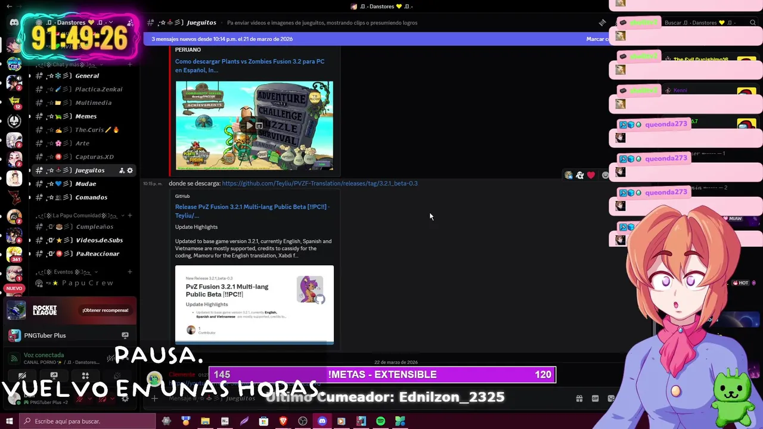Screen dimensions: 763x429
Task: Open the Mudae channel
Action: tap(83, 184)
